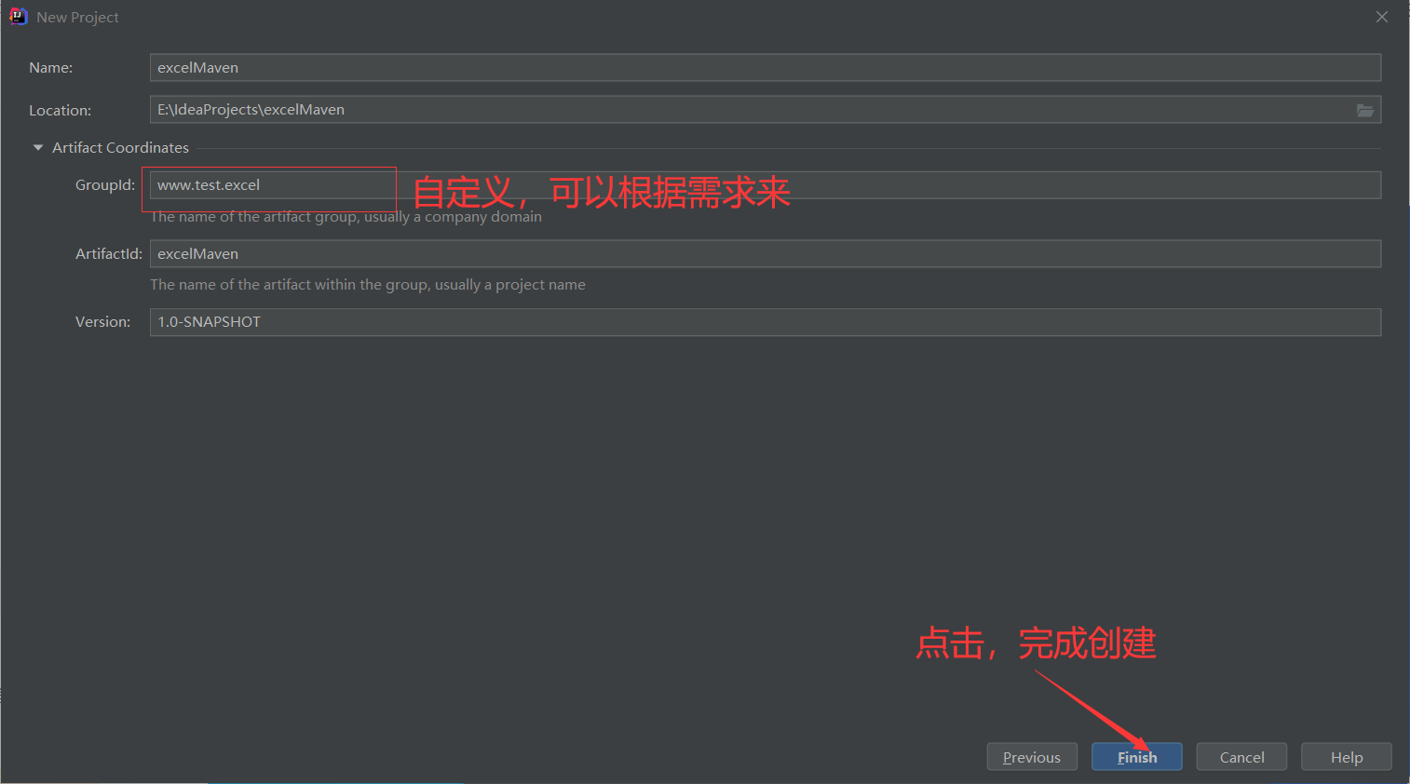1410x784 pixels.
Task: Click the 'usually a project name' hint text
Action: pyautogui.click(x=510, y=285)
